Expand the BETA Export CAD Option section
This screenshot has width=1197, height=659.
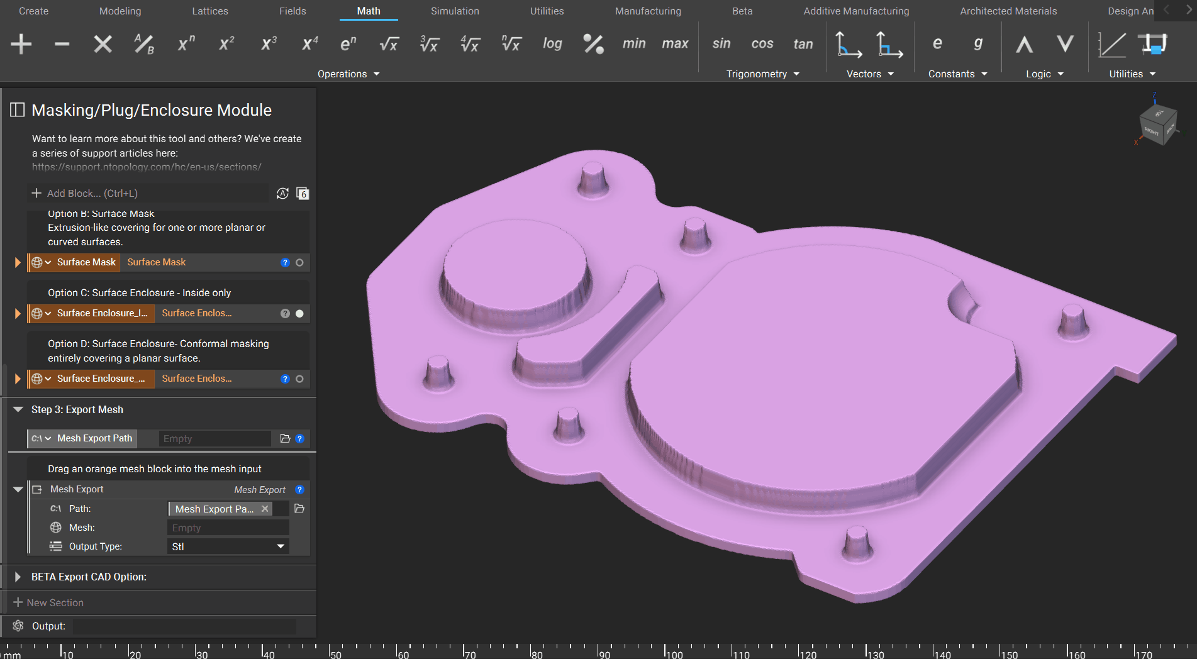point(18,577)
